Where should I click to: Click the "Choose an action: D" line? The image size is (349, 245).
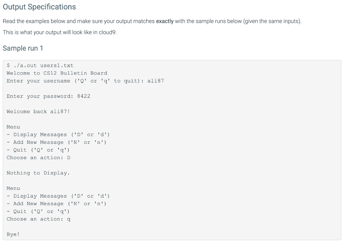point(39,157)
